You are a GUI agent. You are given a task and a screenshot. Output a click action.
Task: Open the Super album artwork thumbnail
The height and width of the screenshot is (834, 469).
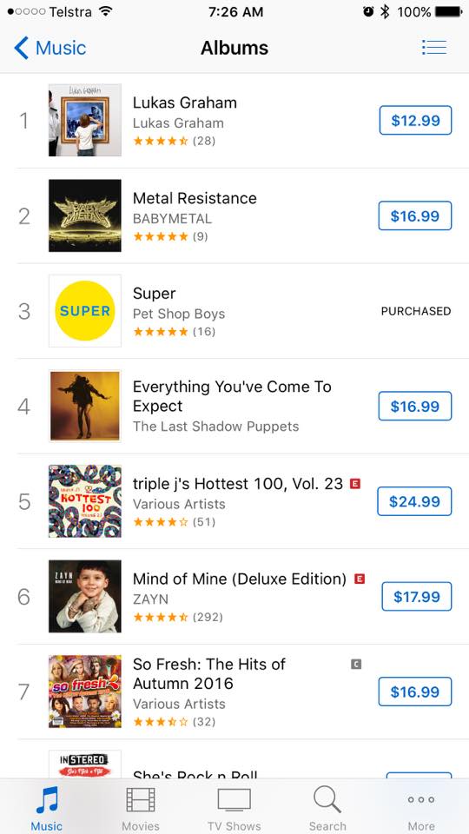pos(85,311)
